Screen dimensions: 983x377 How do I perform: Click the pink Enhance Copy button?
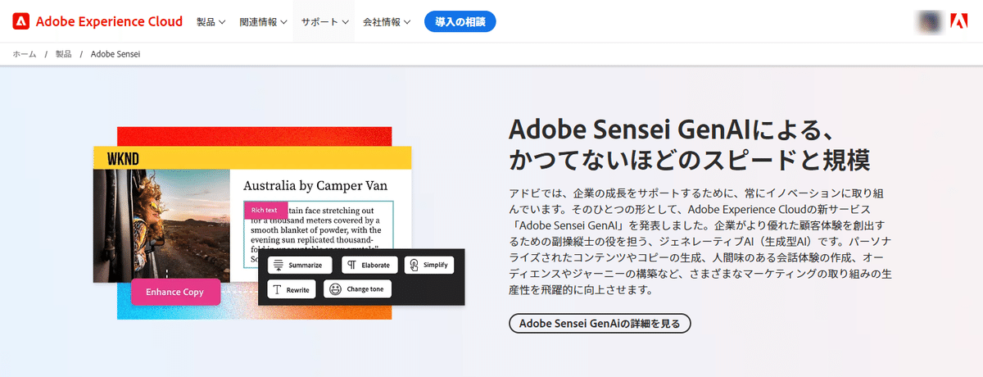(x=175, y=292)
